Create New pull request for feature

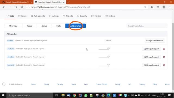click(151, 49)
